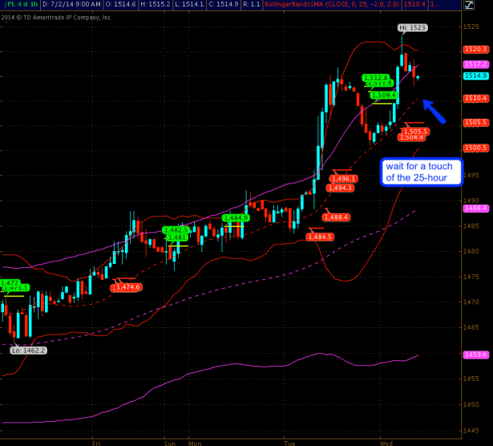The image size is (493, 446).
Task: Click the 'wait for a touch' note box
Action: 422,171
